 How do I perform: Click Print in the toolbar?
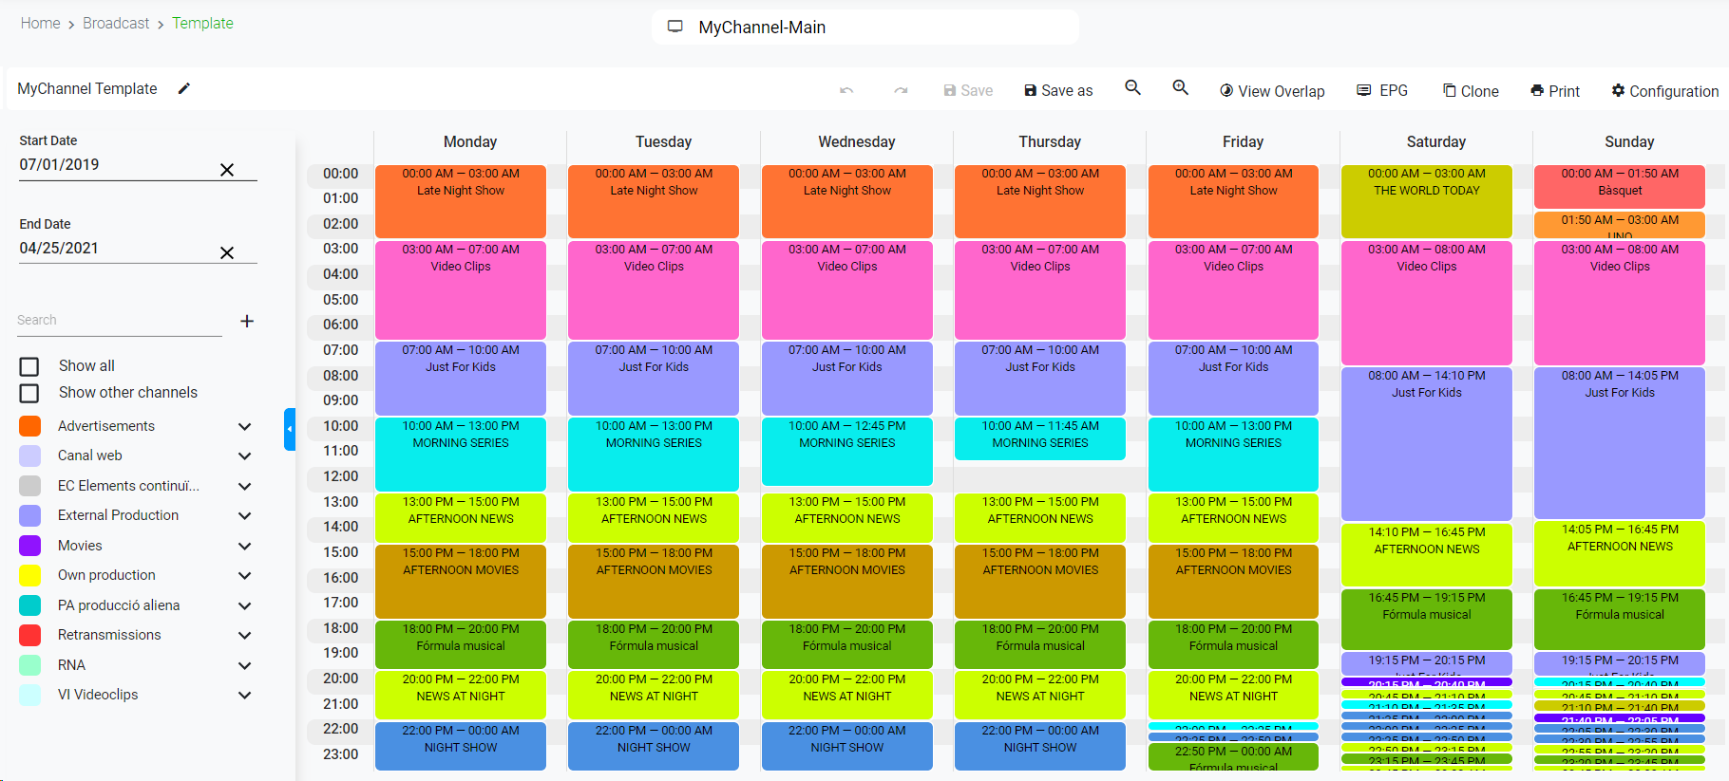1555,91
